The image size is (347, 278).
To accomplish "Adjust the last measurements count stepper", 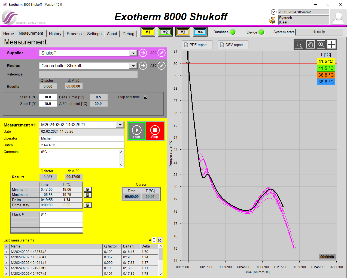I will (154, 240).
